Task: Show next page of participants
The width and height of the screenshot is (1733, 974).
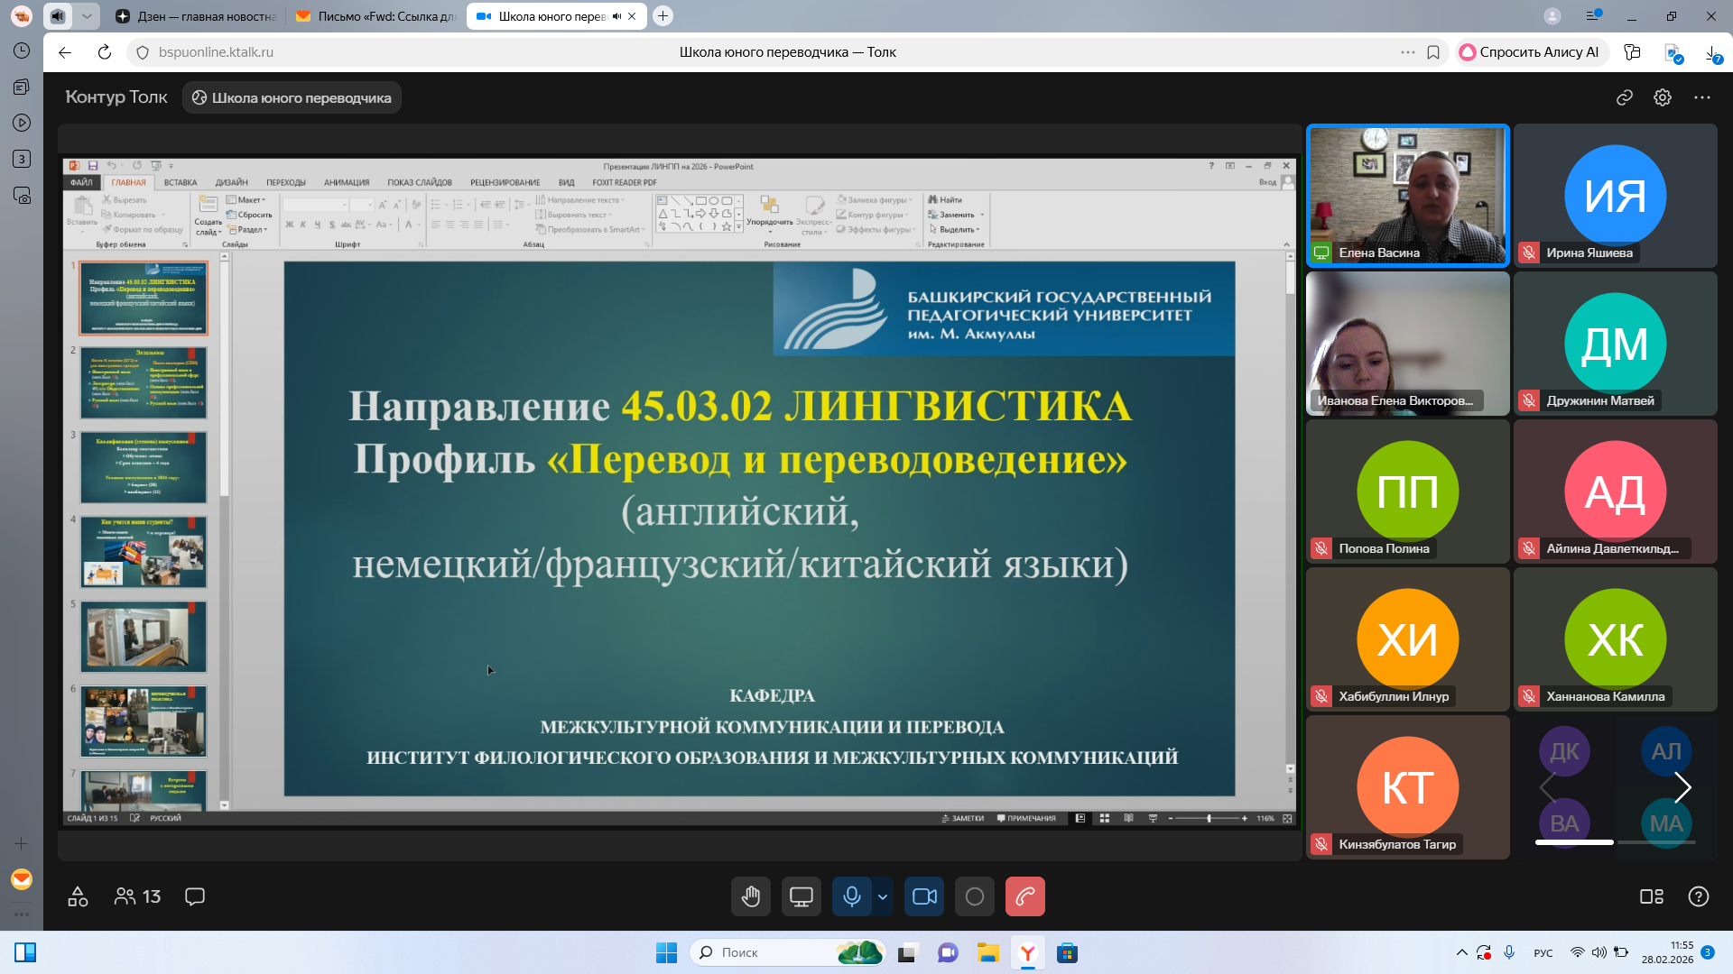Action: click(1682, 787)
